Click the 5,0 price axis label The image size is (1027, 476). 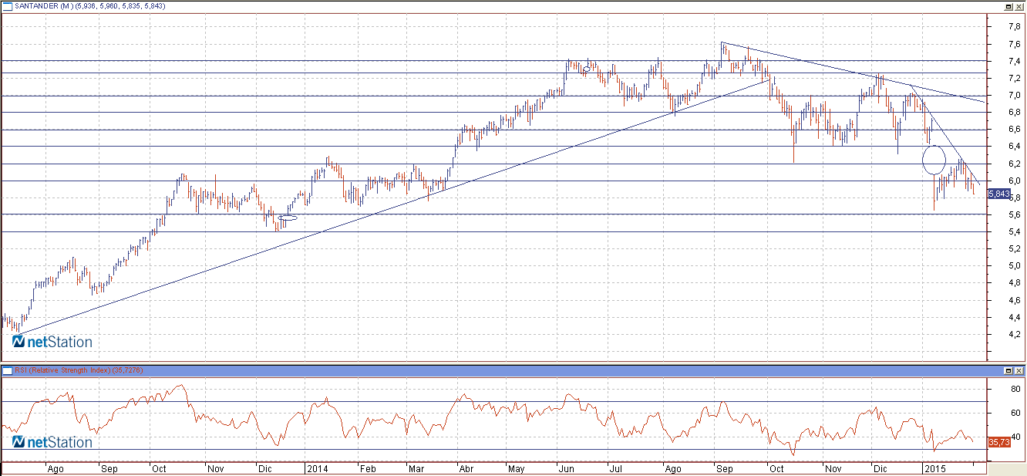[x=1015, y=266]
